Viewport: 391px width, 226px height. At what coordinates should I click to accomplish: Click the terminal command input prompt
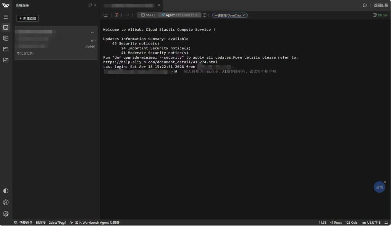[229, 72]
